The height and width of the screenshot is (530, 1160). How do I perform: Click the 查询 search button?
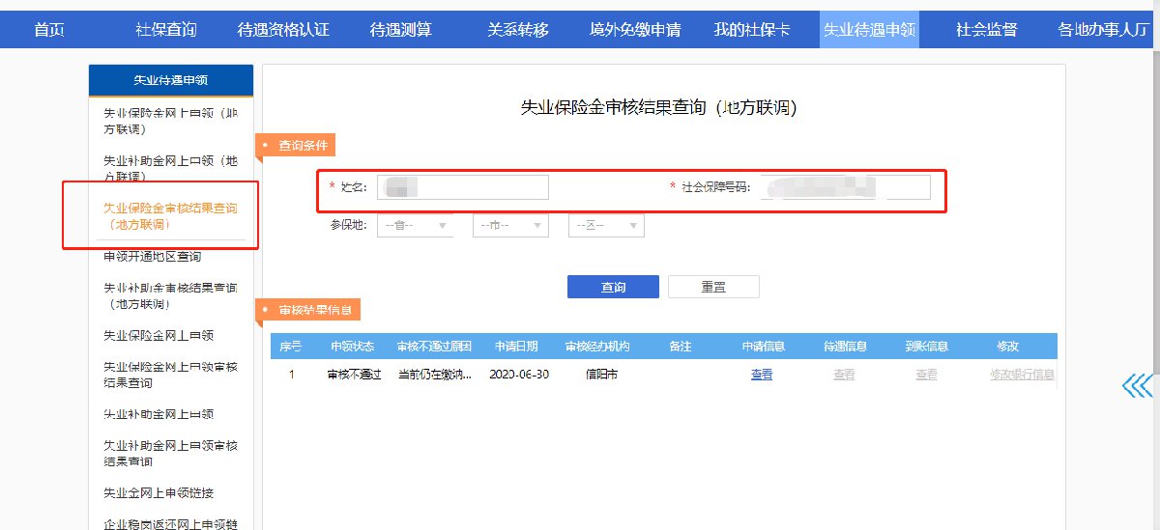(x=613, y=287)
